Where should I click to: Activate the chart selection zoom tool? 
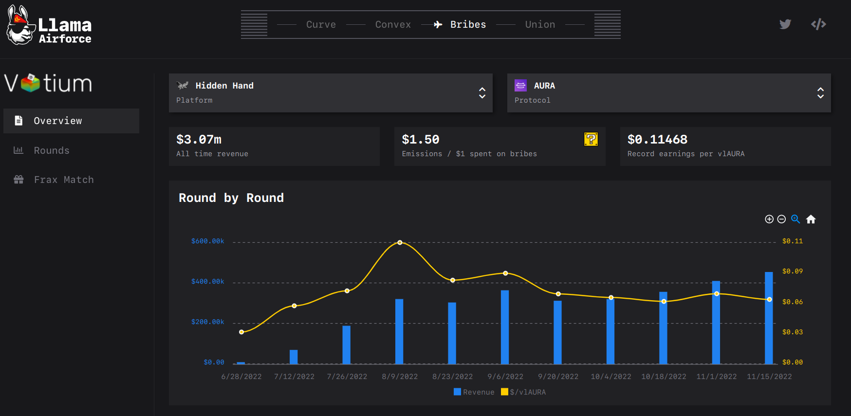pyautogui.click(x=795, y=219)
